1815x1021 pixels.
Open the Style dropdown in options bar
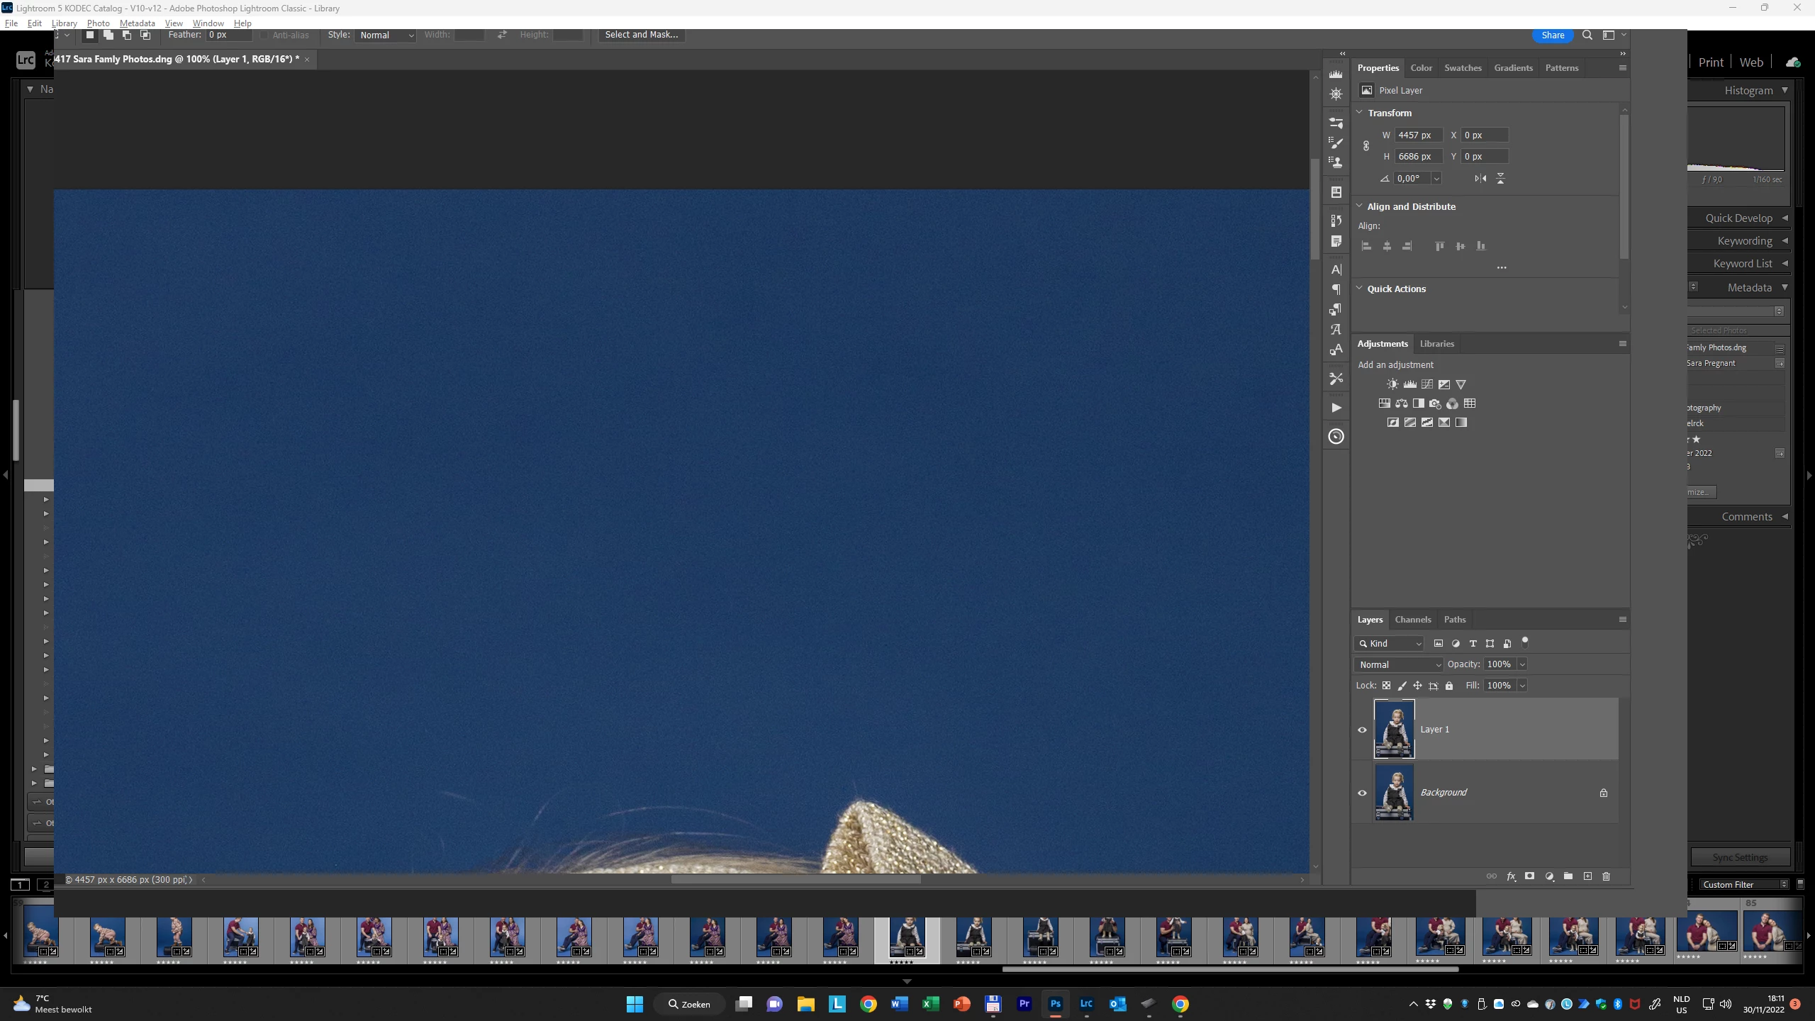click(x=386, y=35)
